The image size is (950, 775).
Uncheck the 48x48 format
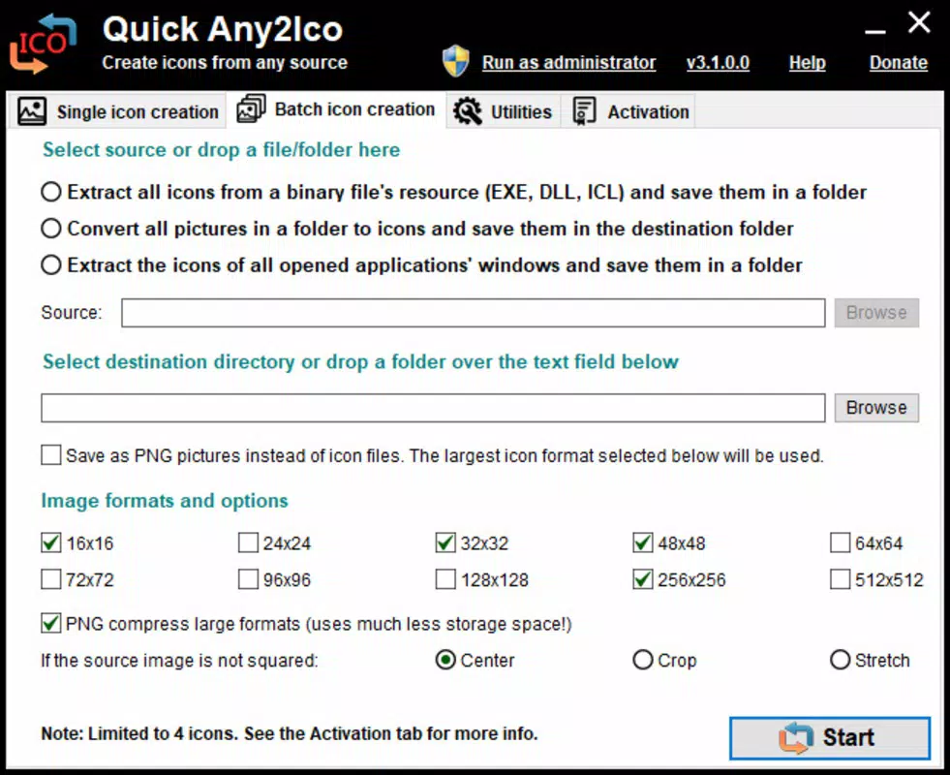643,542
